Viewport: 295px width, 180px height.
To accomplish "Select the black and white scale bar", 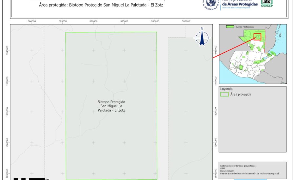I will click(x=29, y=179).
